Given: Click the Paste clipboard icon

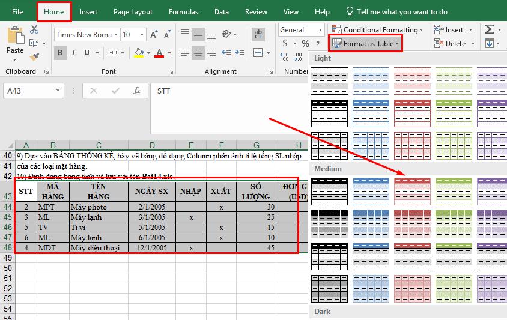Looking at the screenshot, I should (x=15, y=40).
